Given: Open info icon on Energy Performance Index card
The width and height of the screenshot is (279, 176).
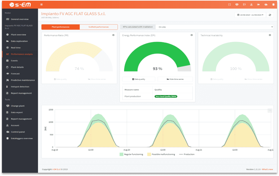Looking at the screenshot, I should coord(192,35).
